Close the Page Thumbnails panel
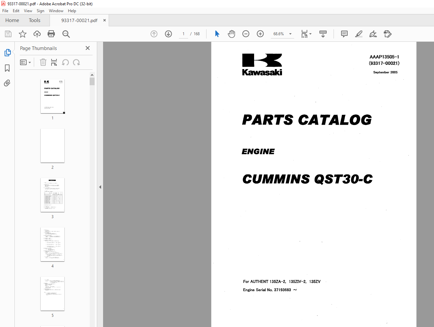434x327 pixels. tap(88, 48)
